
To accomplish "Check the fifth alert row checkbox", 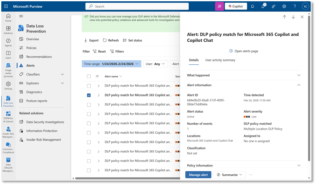I will click(89, 123).
